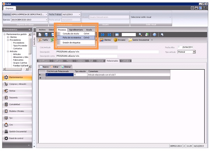Open the Tpv module

pos(11,118)
